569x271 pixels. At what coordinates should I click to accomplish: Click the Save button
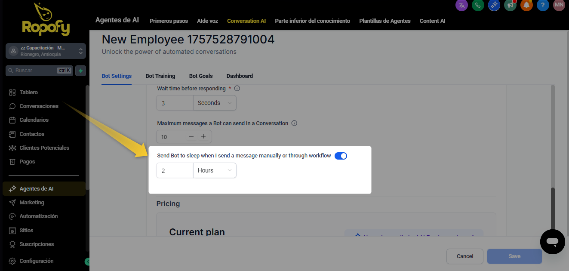click(x=514, y=256)
